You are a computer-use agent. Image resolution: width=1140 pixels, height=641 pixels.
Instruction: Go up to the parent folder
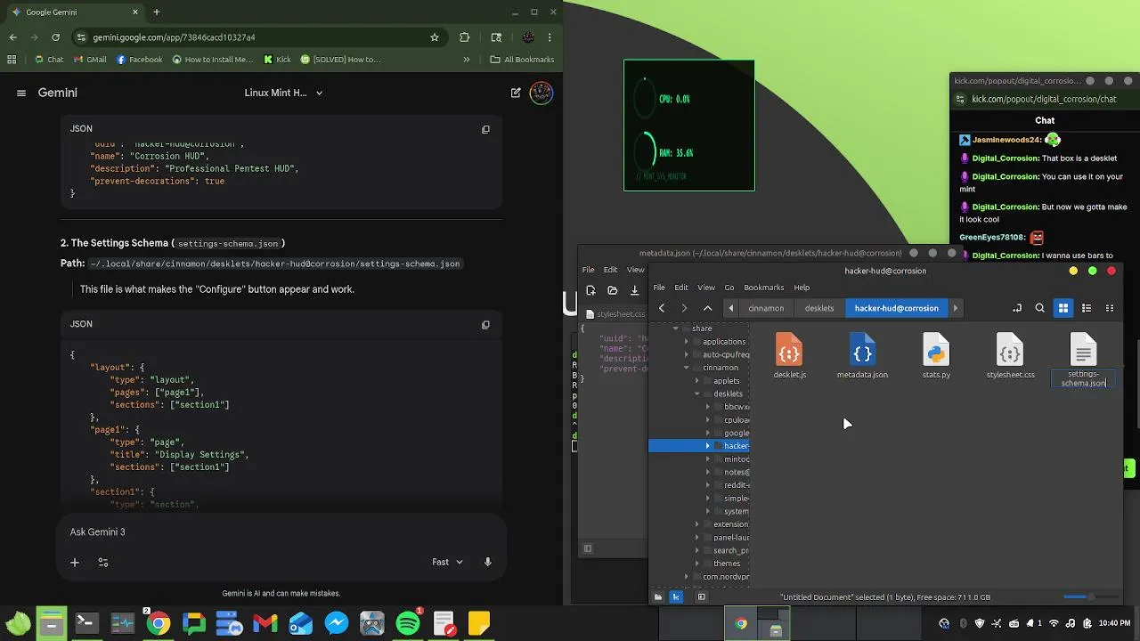coord(708,308)
